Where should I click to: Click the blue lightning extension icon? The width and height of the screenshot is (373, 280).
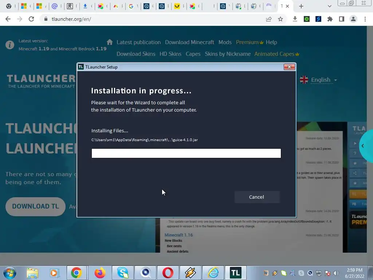pyautogui.click(x=318, y=19)
